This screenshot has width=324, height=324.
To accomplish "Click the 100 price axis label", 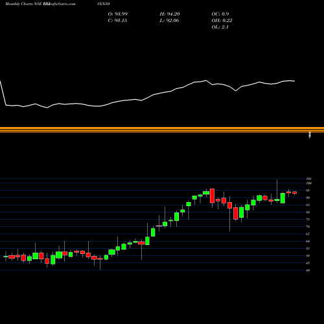I will click(x=308, y=183).
